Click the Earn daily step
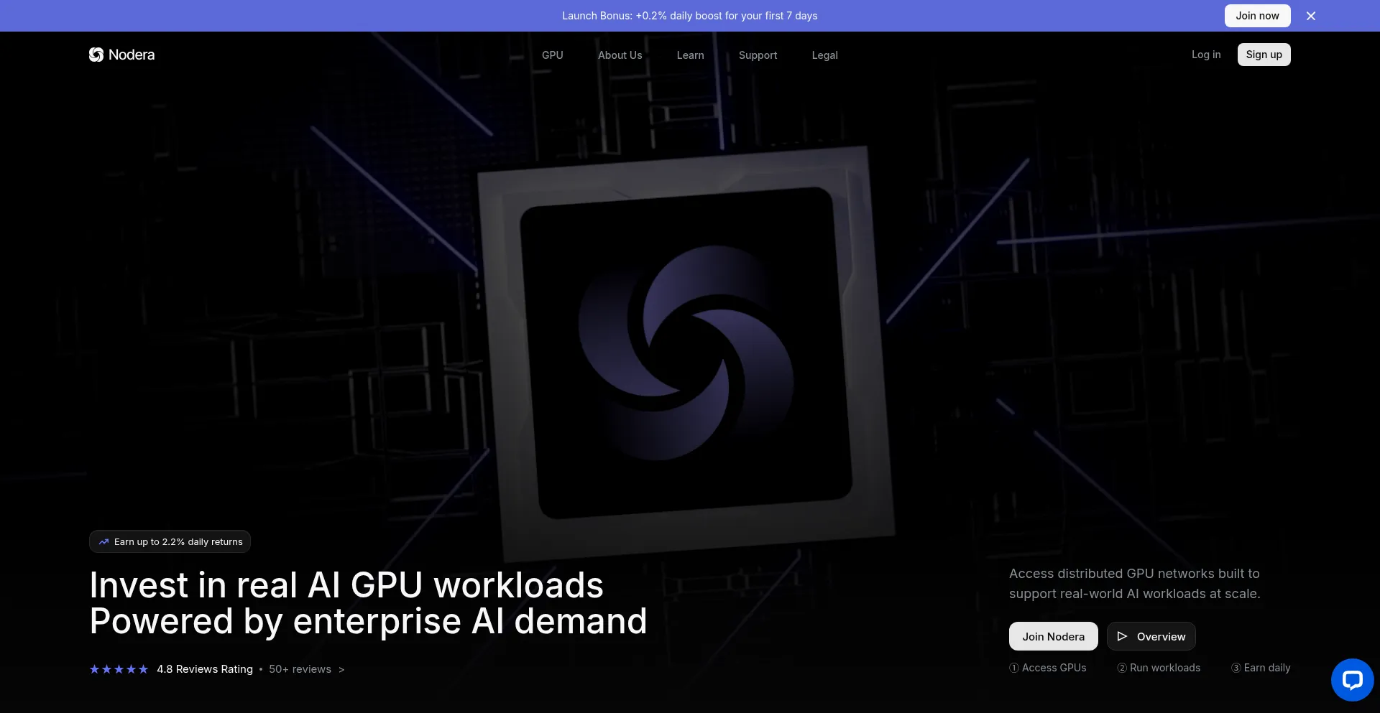1380x713 pixels. [1261, 668]
